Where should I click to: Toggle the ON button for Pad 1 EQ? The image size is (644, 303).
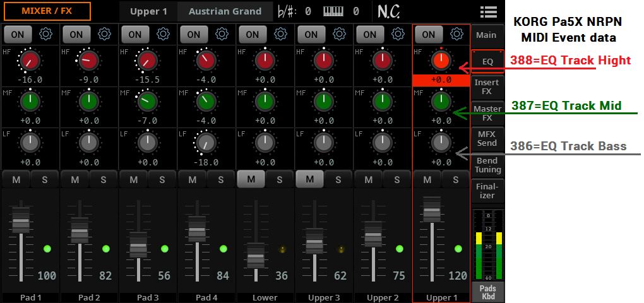(18, 35)
